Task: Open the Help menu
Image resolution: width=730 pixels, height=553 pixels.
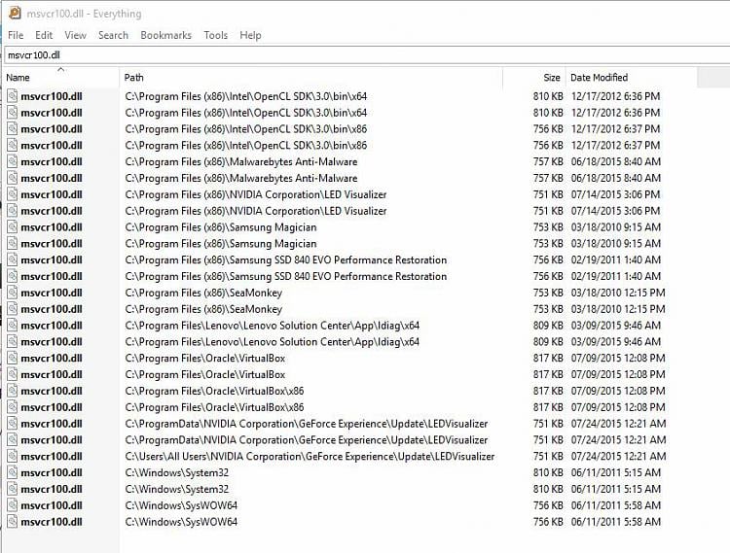Action: [250, 35]
